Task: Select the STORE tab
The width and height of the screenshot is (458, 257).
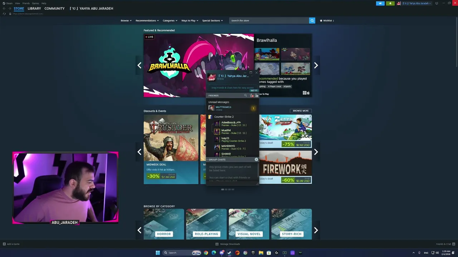Action: point(19,8)
